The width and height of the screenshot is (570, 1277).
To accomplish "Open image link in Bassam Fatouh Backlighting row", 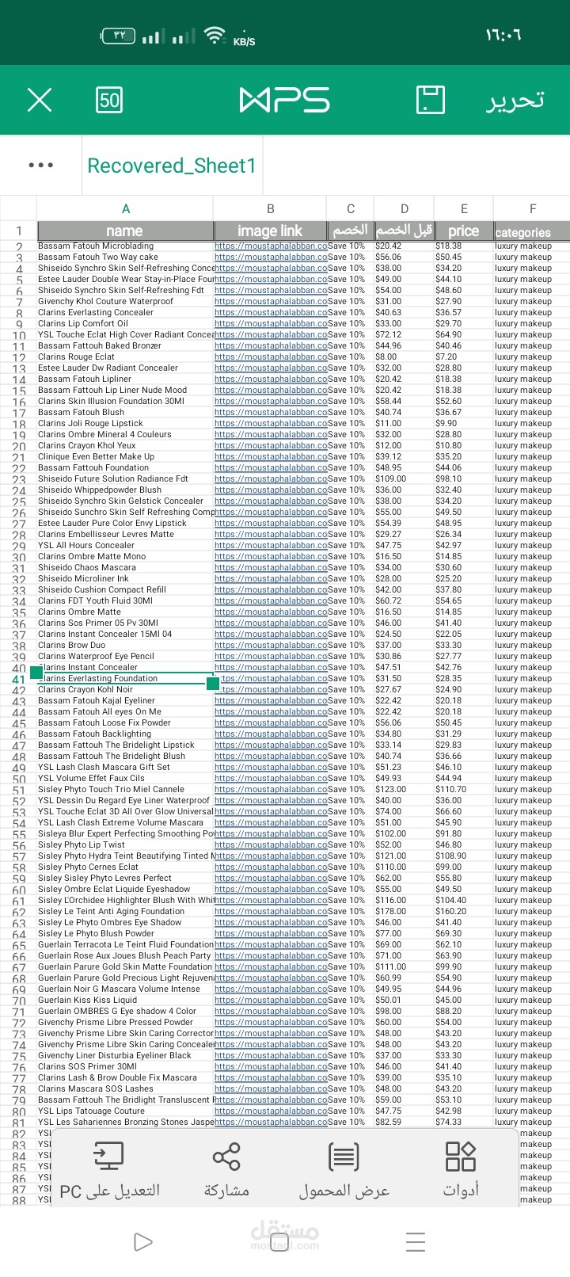I will coord(270,734).
